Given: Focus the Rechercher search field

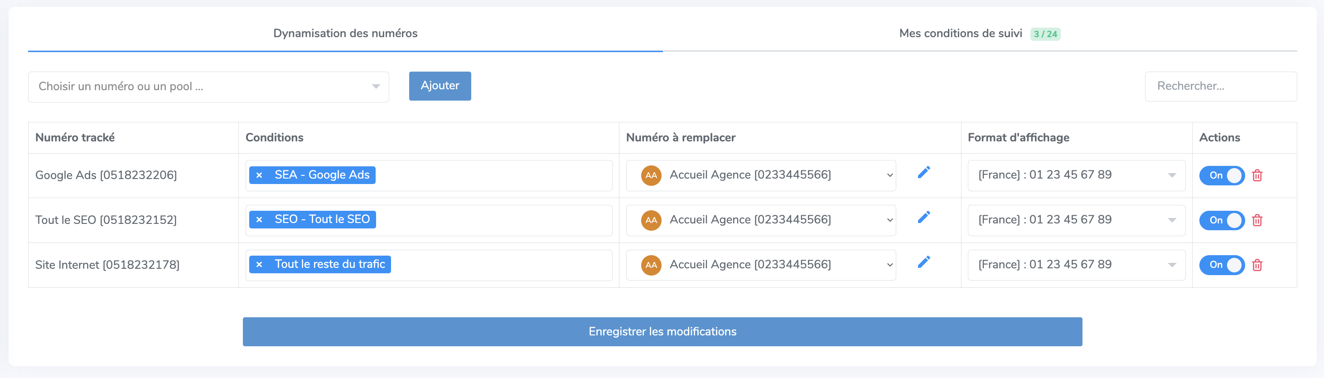Looking at the screenshot, I should [x=1220, y=87].
